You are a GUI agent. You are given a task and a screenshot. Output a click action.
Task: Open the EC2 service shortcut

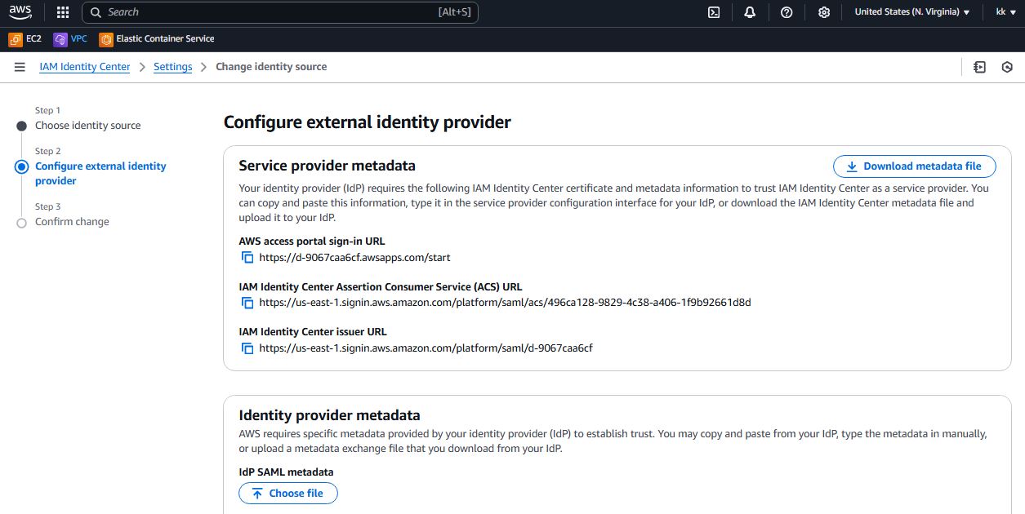pyautogui.click(x=25, y=39)
